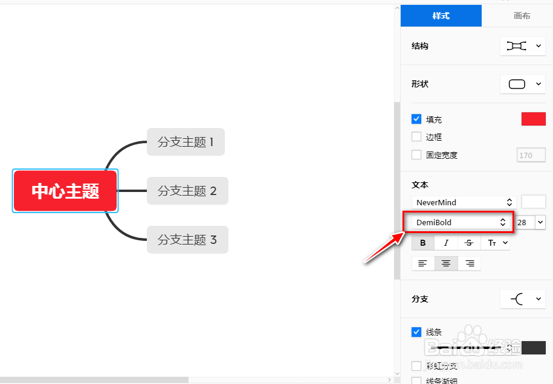This screenshot has width=553, height=384.
Task: Enable the 边框 border checkbox
Action: click(x=416, y=136)
